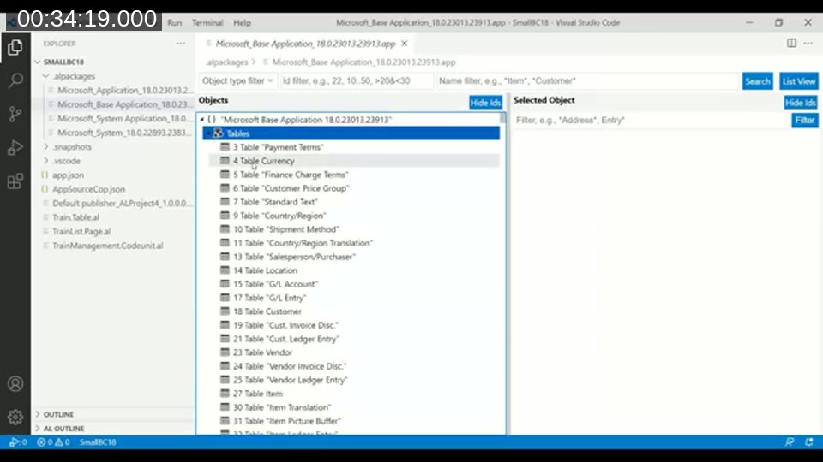Viewport: 823px width, 462px height.
Task: Click table icon beside Vendor row
Action: [x=225, y=352]
